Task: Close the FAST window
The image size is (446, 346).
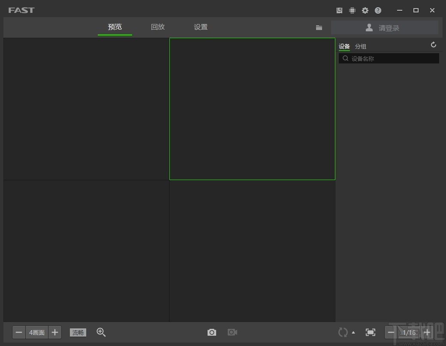Action: 432,11
